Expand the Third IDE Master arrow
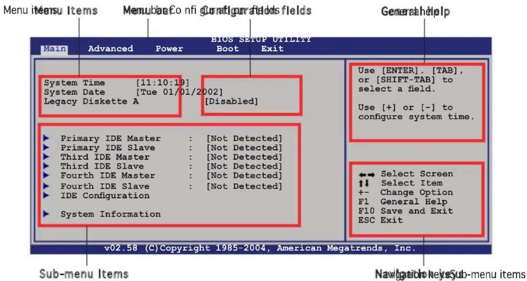The image size is (527, 281). 46,157
